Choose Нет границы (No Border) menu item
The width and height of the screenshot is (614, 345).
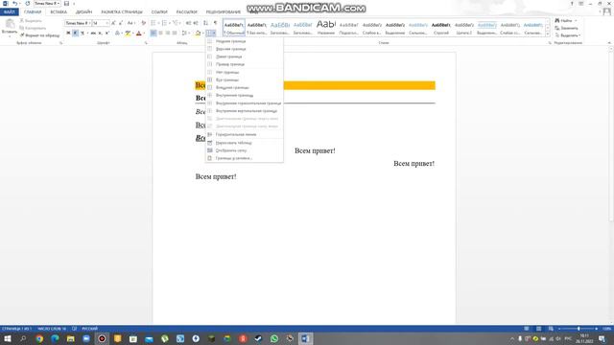click(245, 73)
